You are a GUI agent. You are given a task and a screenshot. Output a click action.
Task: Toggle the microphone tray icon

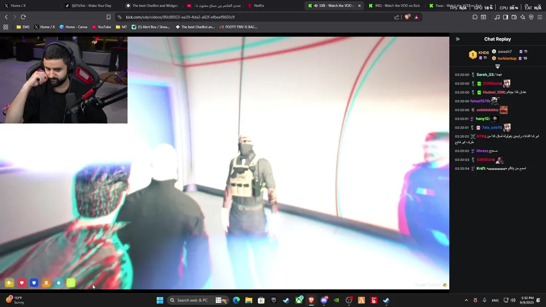[x=485, y=300]
